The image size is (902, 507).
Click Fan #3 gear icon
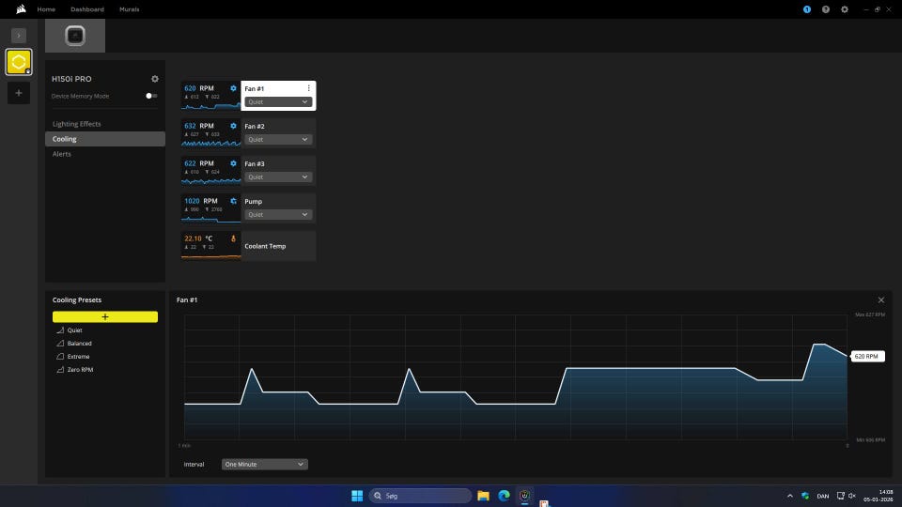click(x=233, y=163)
